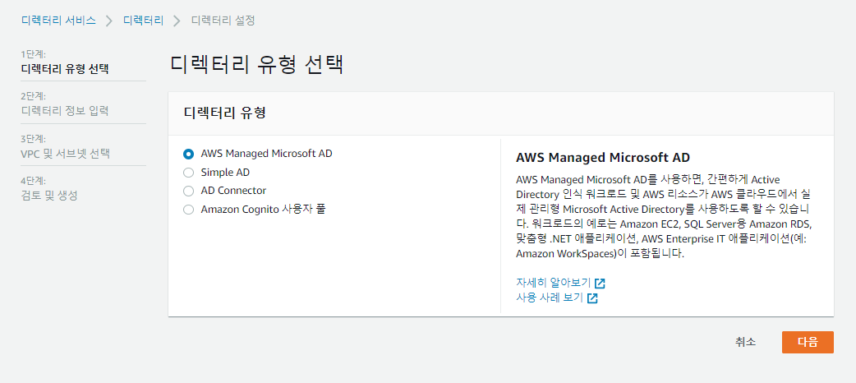Select step 4 검토 및 생성 in sidebar
This screenshot has height=383, width=856.
(x=49, y=196)
